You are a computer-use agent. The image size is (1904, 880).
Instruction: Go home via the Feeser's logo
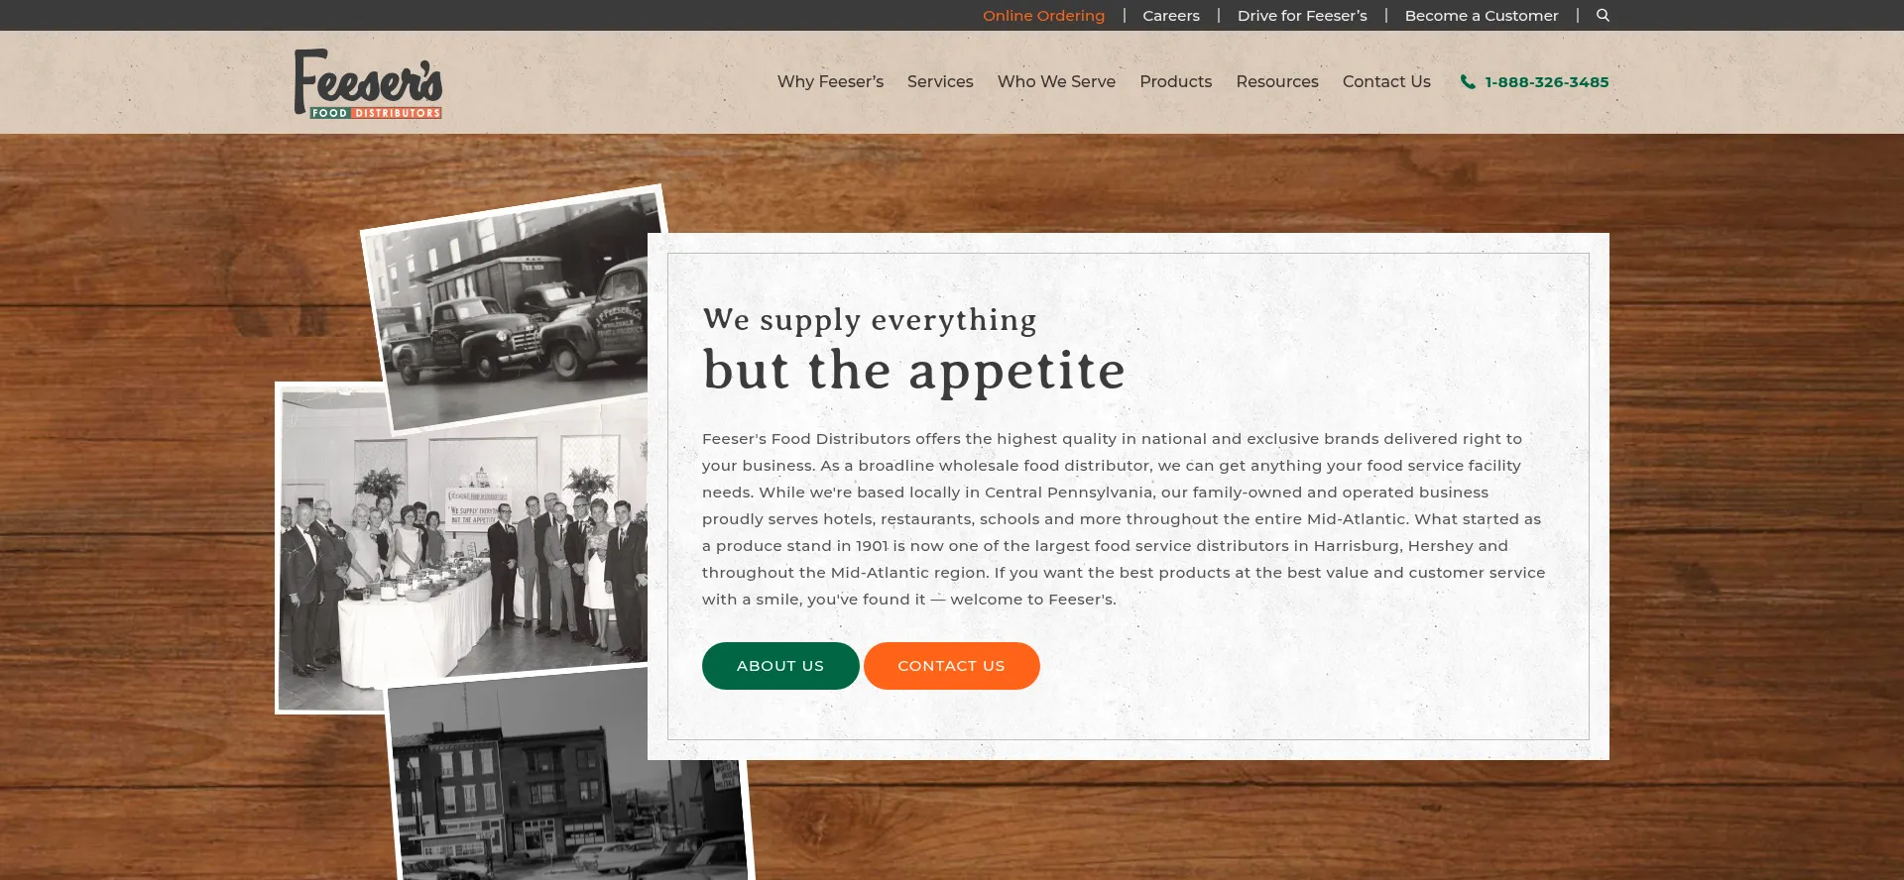pos(368,83)
